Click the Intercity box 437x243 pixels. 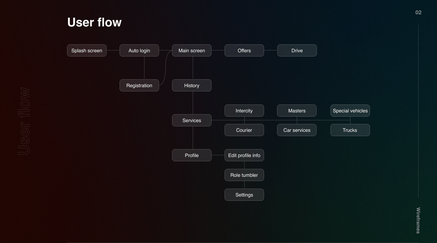[x=244, y=111]
